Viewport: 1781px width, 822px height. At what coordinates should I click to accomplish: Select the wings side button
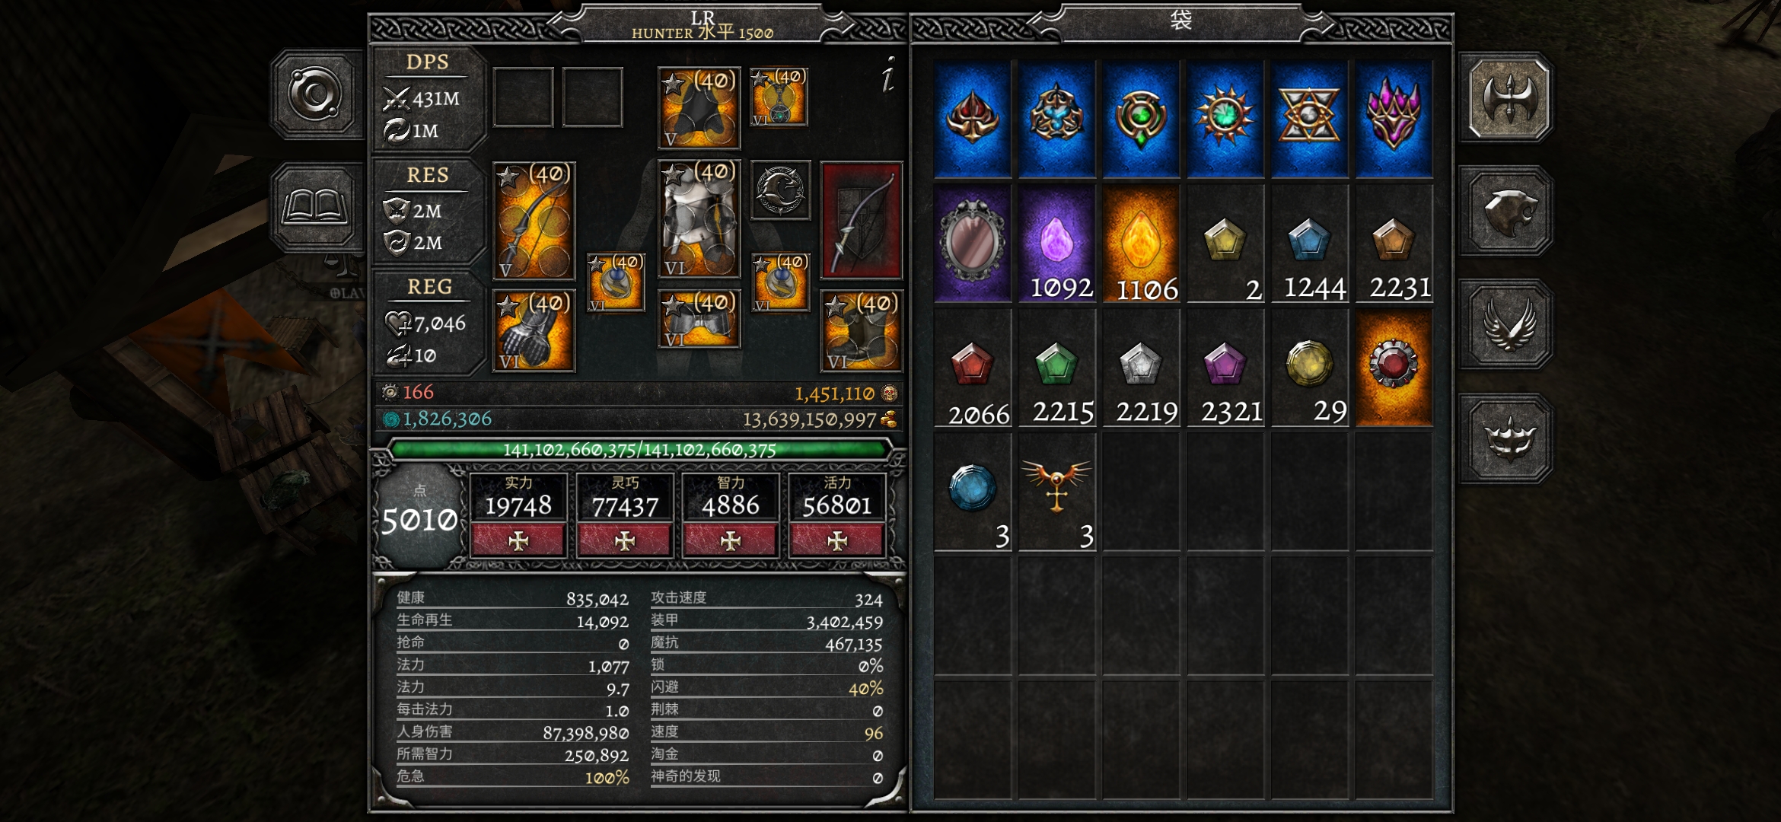pyautogui.click(x=1506, y=325)
